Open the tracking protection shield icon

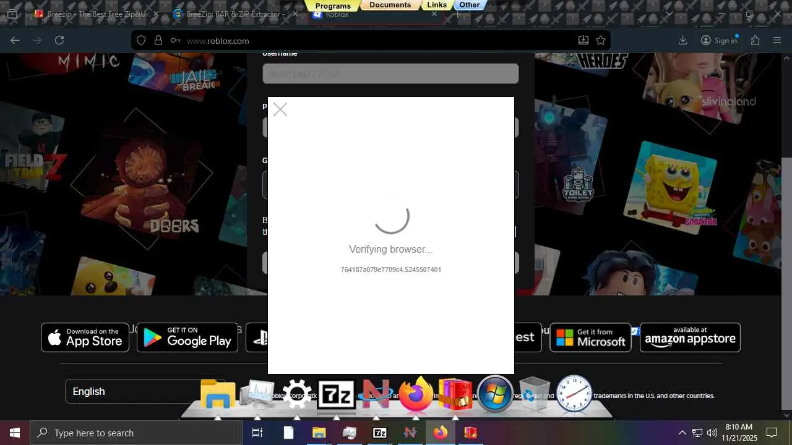[x=141, y=40]
